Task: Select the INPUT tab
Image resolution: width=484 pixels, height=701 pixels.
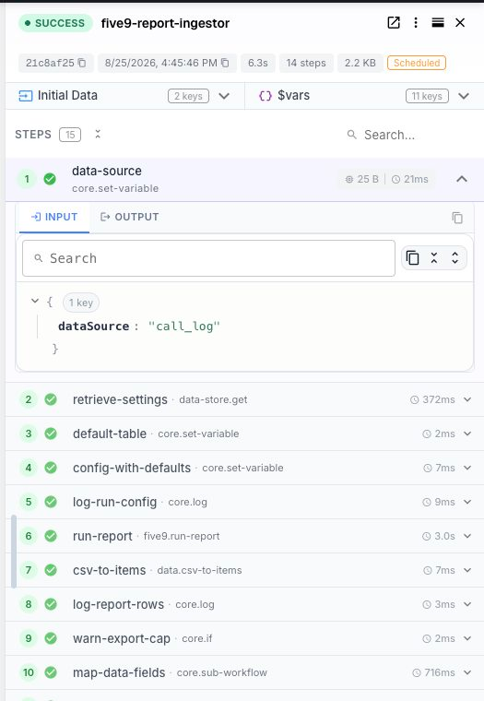Action: (x=54, y=217)
